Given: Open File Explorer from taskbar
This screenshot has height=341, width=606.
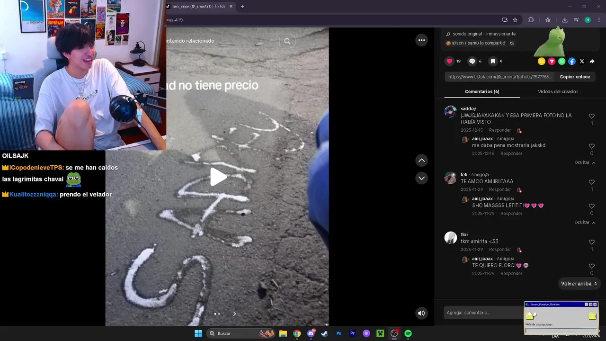Looking at the screenshot, I should tap(283, 333).
